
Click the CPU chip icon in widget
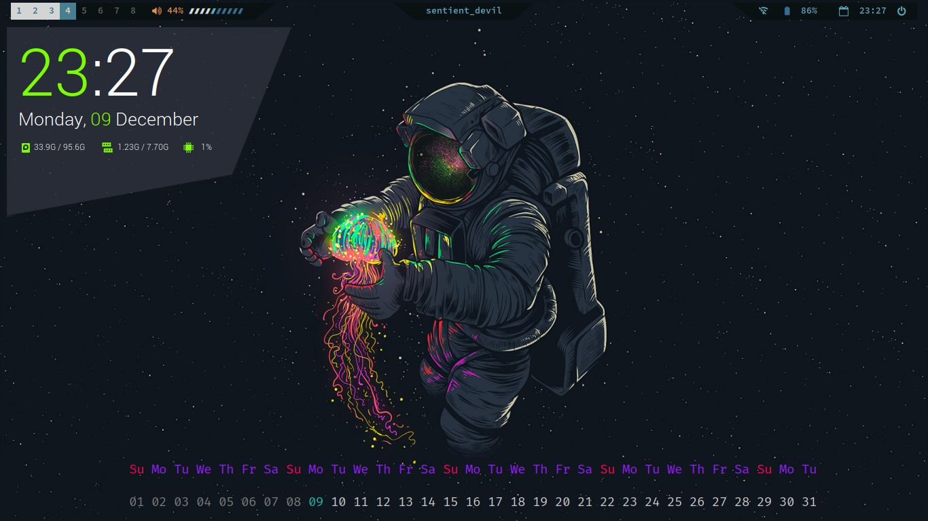pos(189,147)
